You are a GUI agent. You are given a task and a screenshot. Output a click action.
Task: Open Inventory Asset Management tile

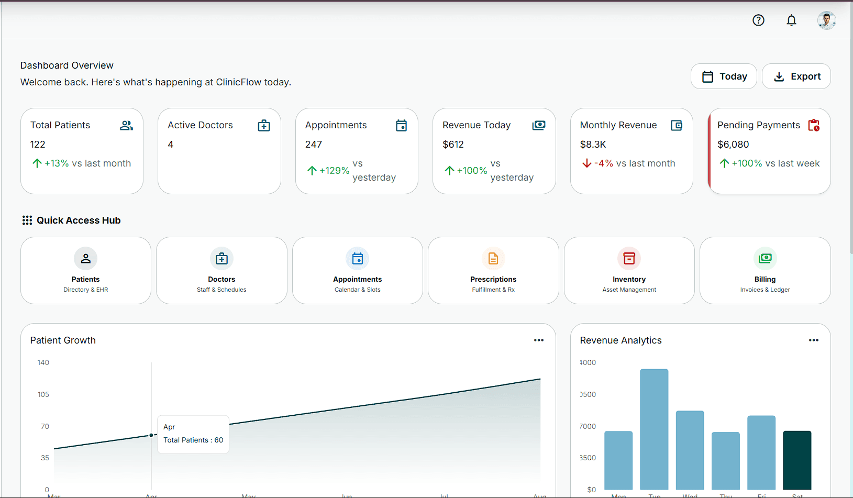(x=629, y=270)
